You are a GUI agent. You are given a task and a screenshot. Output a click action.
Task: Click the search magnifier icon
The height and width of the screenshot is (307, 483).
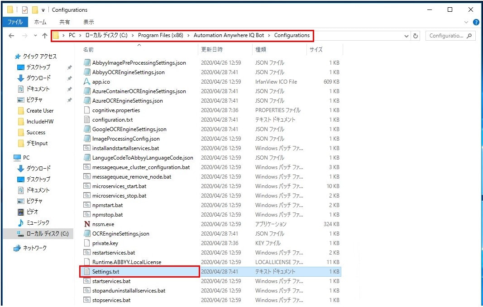click(469, 36)
